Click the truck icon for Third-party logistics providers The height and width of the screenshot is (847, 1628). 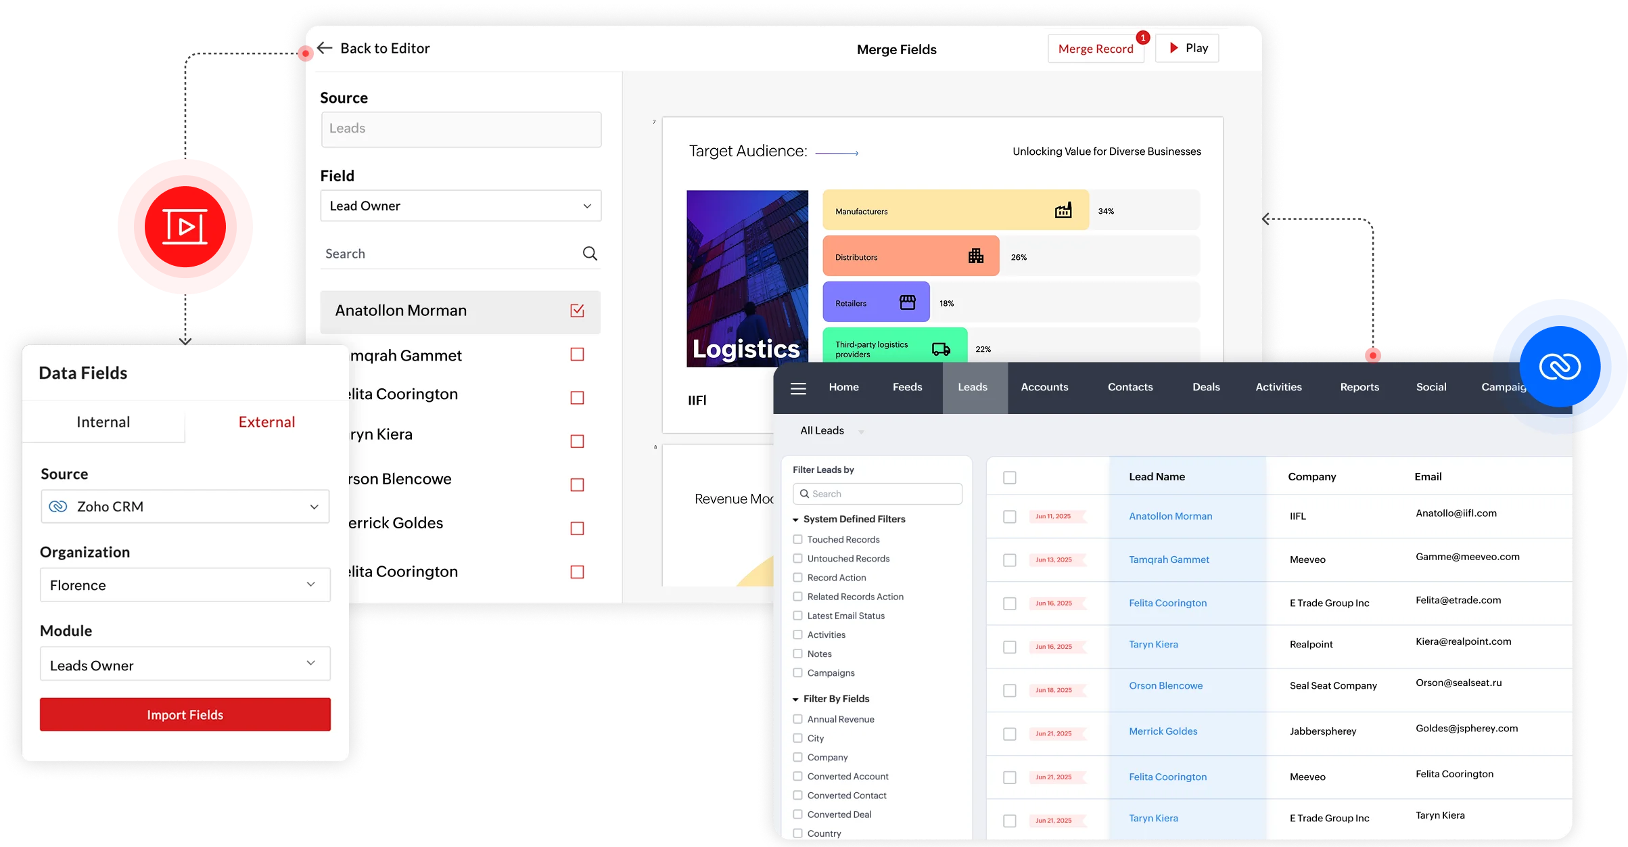(x=939, y=349)
